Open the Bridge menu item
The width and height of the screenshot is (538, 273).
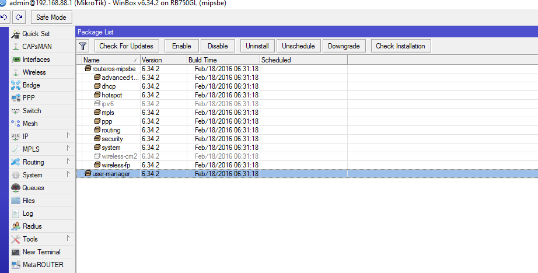tap(31, 85)
